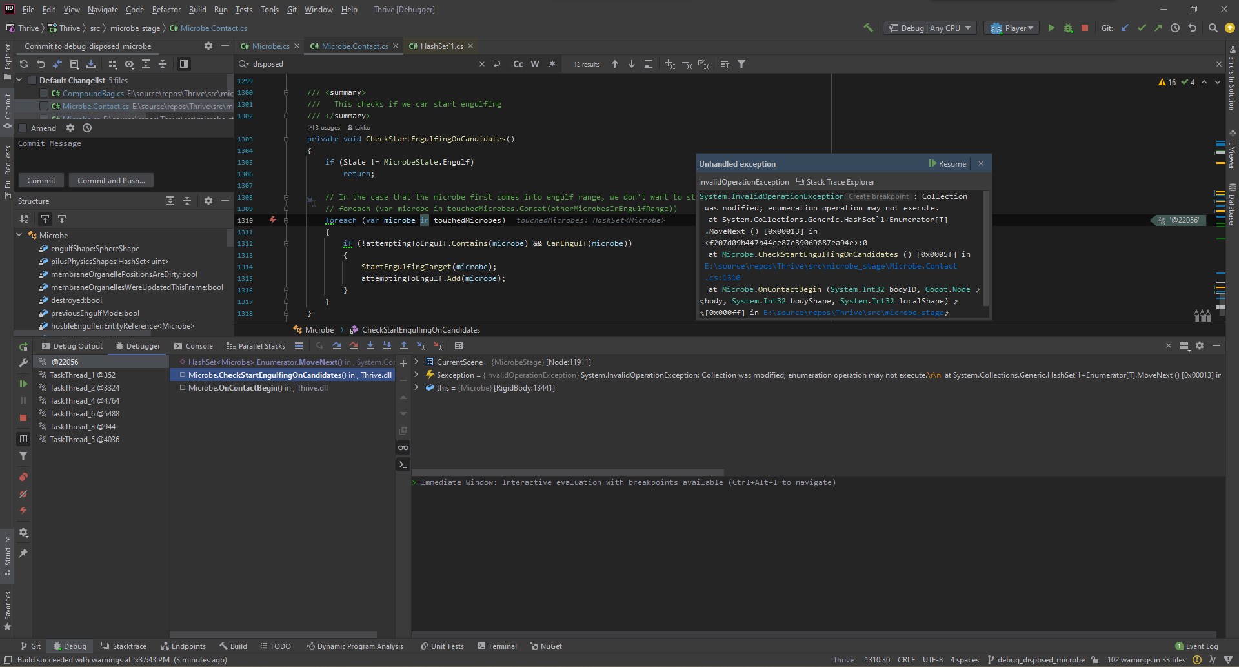Push changes with the Git arrow icon
The width and height of the screenshot is (1239, 667).
(x=1158, y=28)
